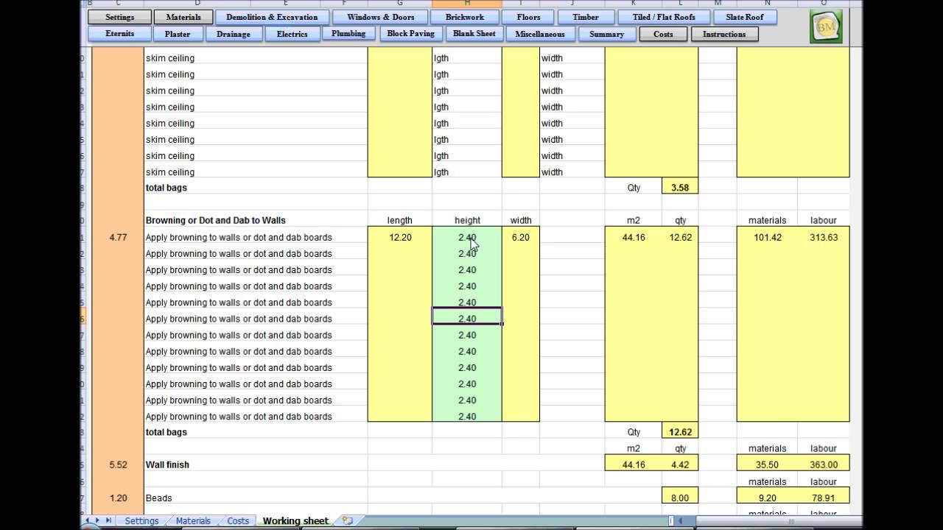Screen dimensions: 943x530
Task: Select Wall finish qty 4.42
Action: pos(680,464)
